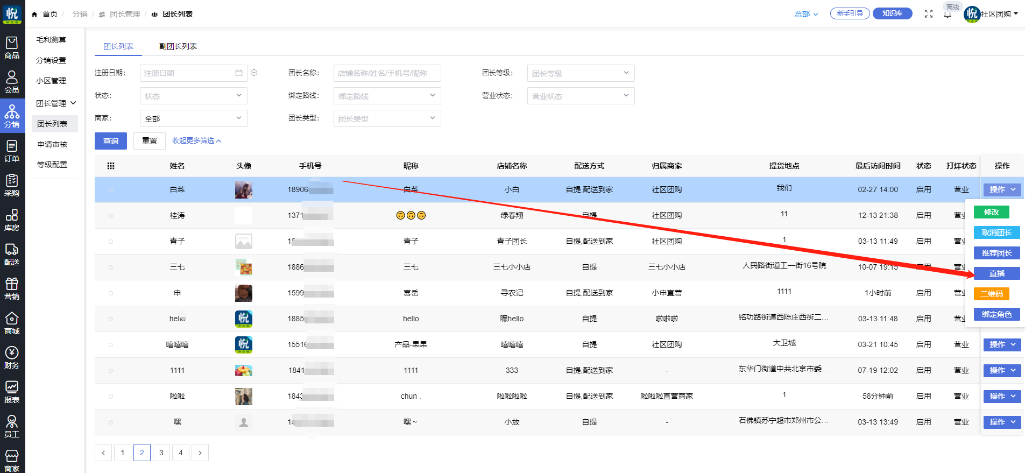Open the 订单 sidebar section

(x=12, y=151)
